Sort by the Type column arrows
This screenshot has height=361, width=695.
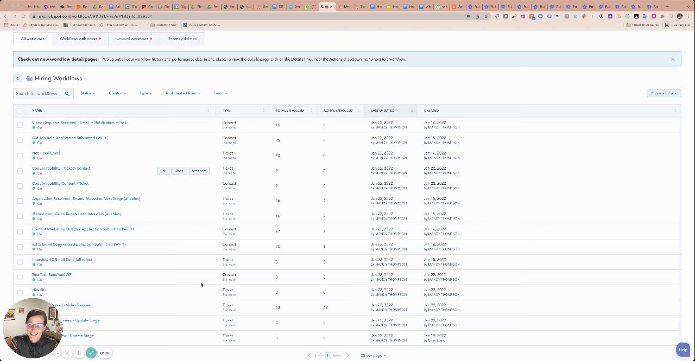[x=264, y=111]
